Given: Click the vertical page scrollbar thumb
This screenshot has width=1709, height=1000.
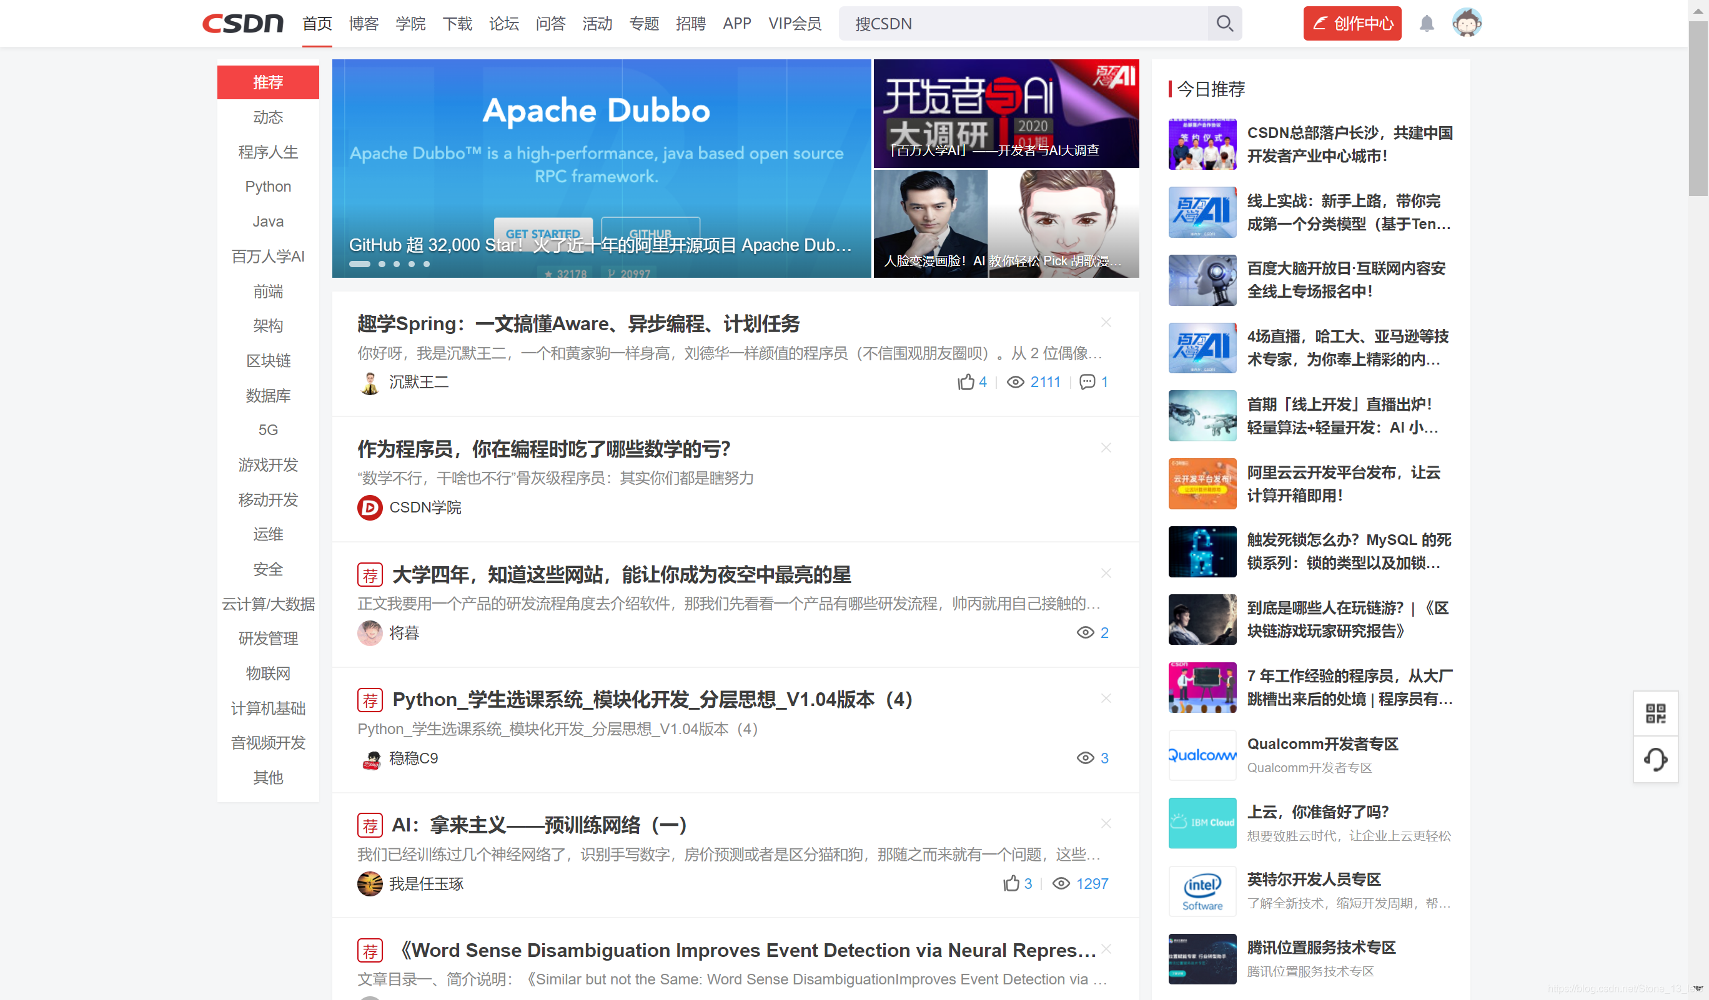Looking at the screenshot, I should pyautogui.click(x=1698, y=109).
